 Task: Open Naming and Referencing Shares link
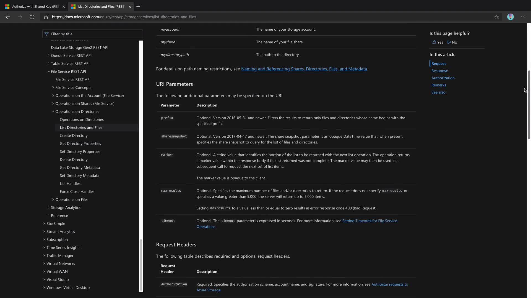click(304, 69)
